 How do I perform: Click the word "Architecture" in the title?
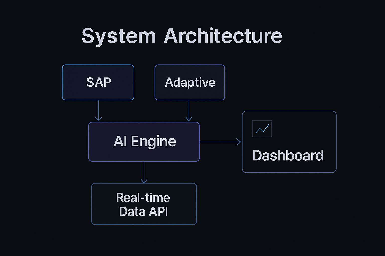(223, 36)
